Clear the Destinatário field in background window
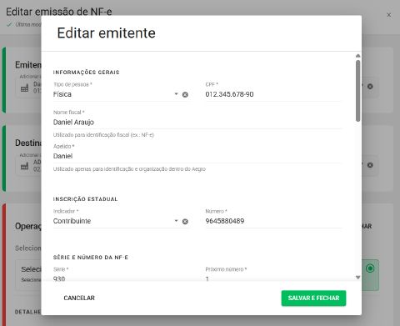The image size is (400, 326). tap(370, 165)
